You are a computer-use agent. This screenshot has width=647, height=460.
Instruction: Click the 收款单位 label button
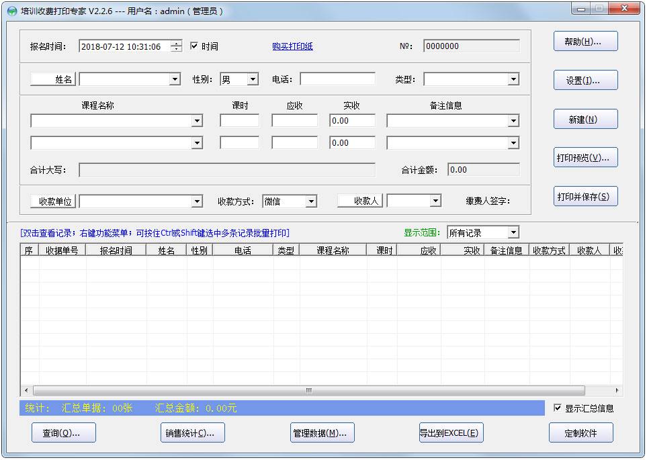tap(53, 201)
